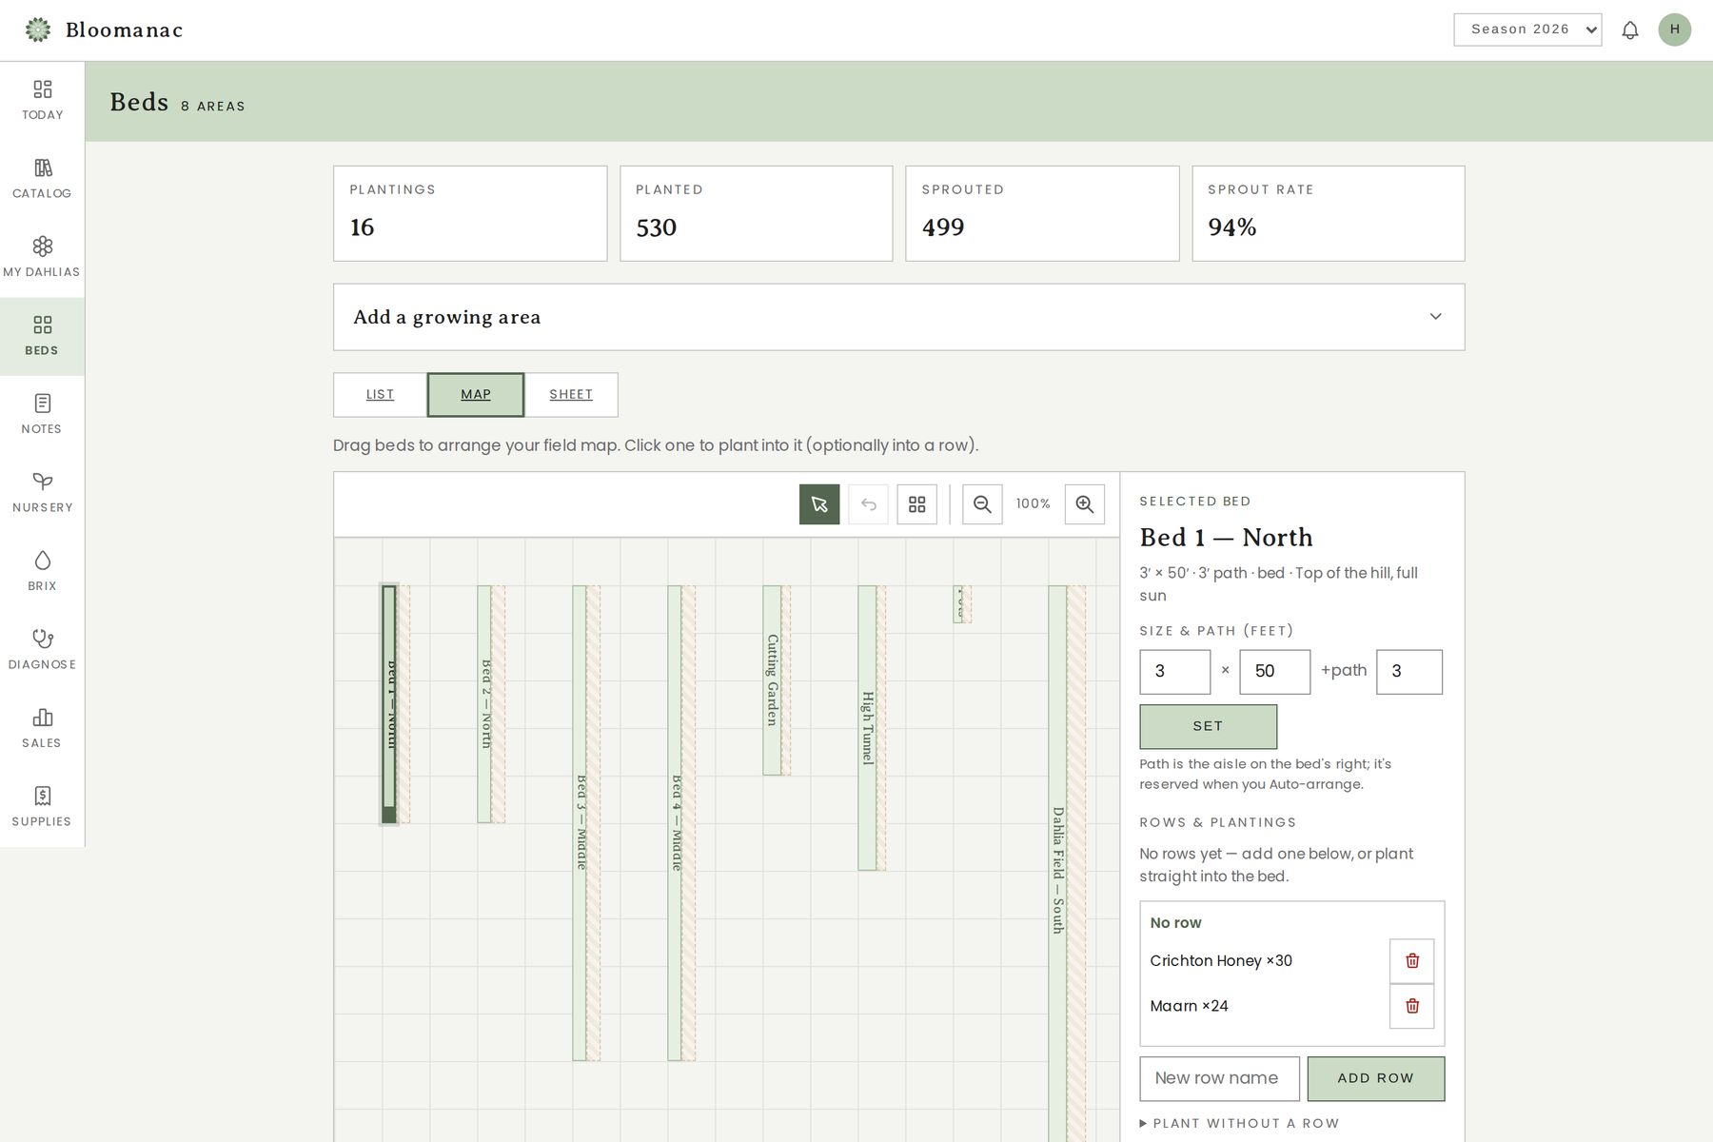This screenshot has width=1713, height=1142.
Task: Zoom in on the field map
Action: (1085, 504)
